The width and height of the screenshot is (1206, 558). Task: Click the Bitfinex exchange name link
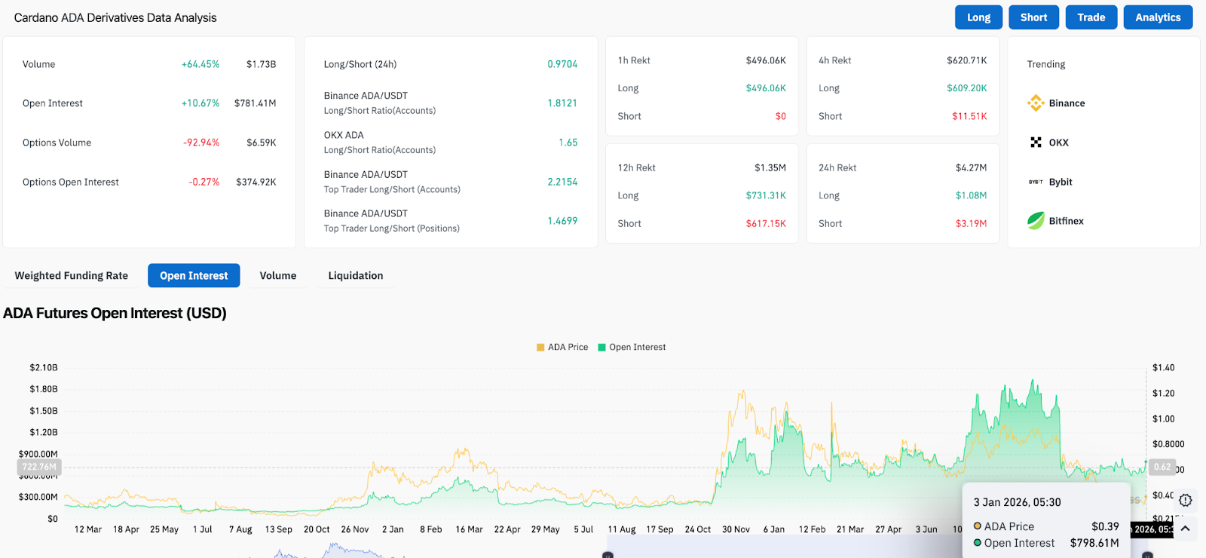pos(1066,221)
